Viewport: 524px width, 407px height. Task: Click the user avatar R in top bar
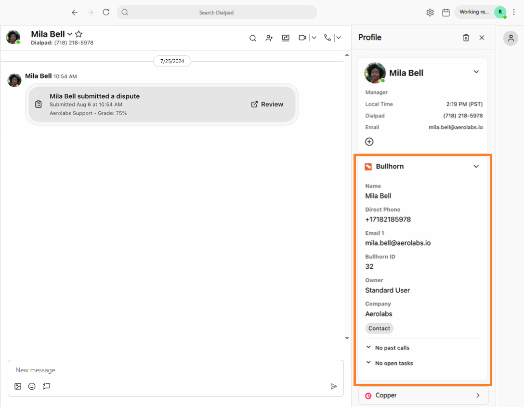[500, 13]
